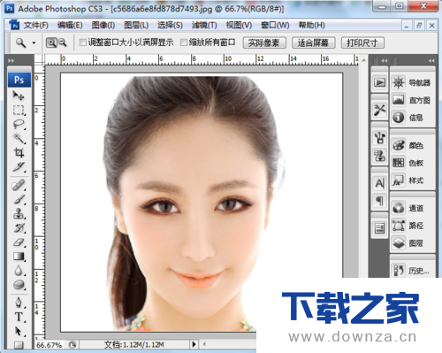This screenshot has height=353, width=442.
Task: Select the Healing Brush tool
Action: point(19,186)
